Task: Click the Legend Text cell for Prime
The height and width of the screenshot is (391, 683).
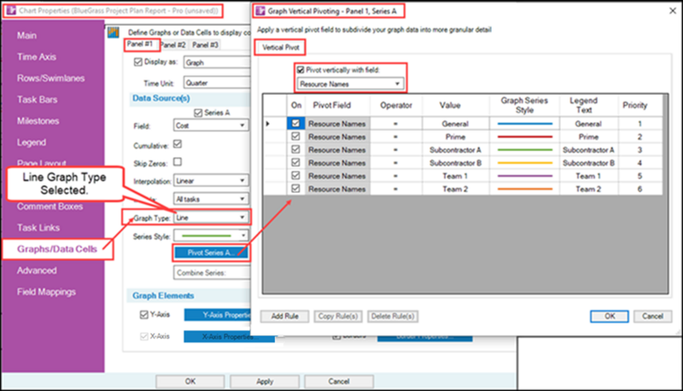Action: click(588, 137)
